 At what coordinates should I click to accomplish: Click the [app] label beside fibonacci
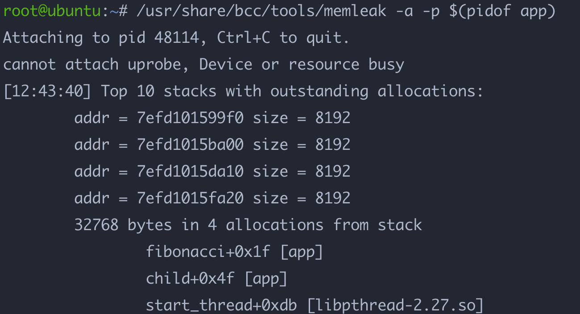301,252
